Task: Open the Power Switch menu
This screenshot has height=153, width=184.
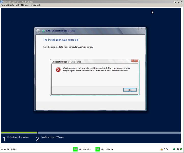Action: 7,5
